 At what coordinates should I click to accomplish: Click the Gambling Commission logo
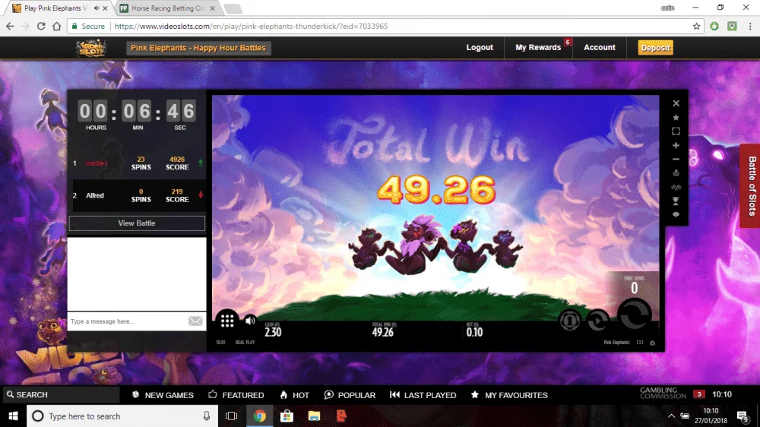coord(663,393)
